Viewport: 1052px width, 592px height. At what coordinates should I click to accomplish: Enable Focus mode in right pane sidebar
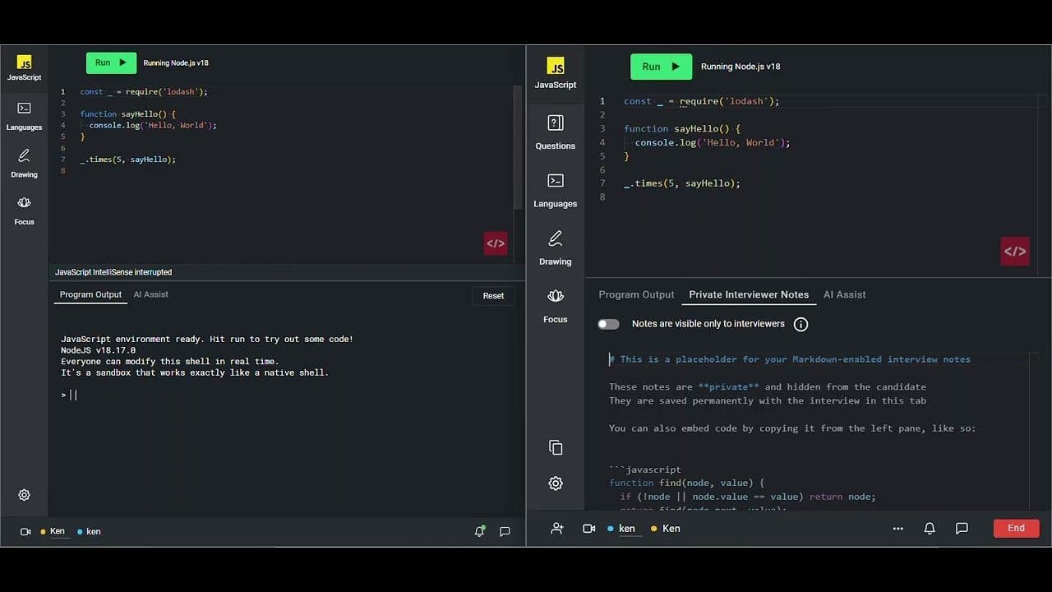[x=555, y=304]
